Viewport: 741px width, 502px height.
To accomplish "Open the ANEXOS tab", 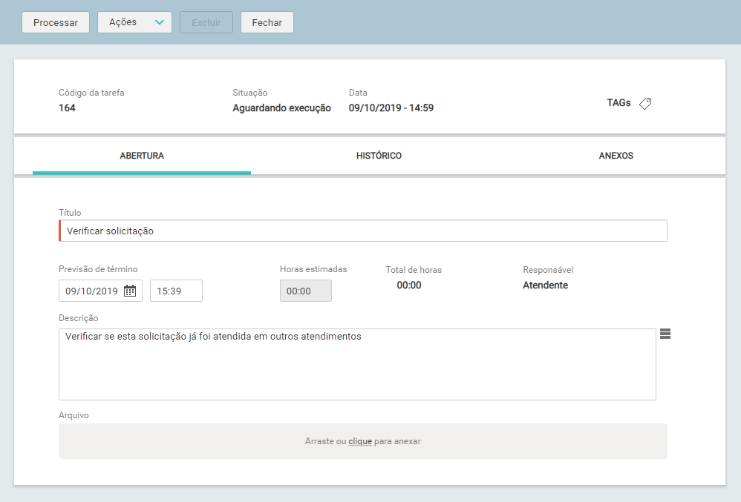I will pyautogui.click(x=616, y=156).
